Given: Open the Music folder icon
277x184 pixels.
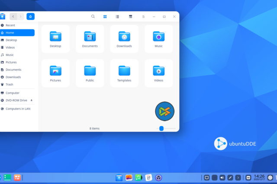Looking at the screenshot, I should 158,36.
